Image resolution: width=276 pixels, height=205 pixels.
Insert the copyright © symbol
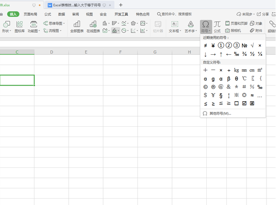coord(205,86)
